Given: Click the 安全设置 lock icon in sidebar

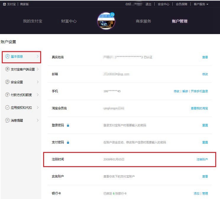Looking at the screenshot, I should [x=7, y=82].
